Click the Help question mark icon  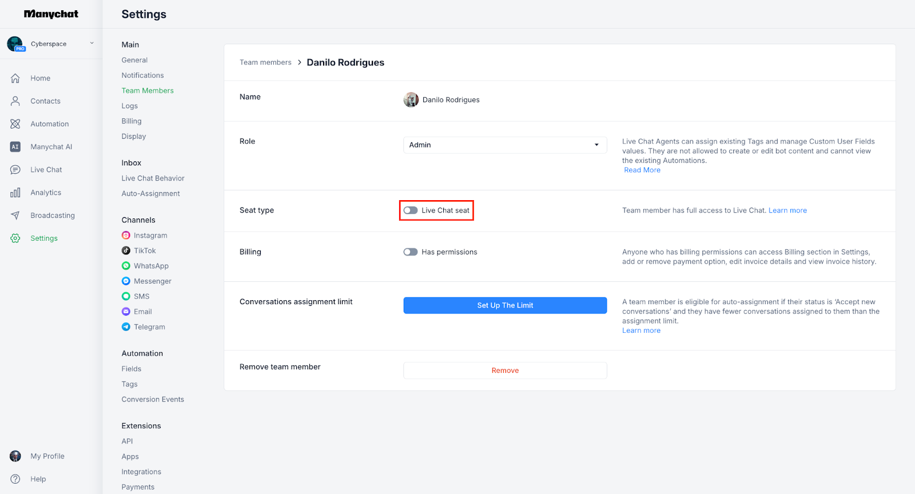[x=15, y=479]
